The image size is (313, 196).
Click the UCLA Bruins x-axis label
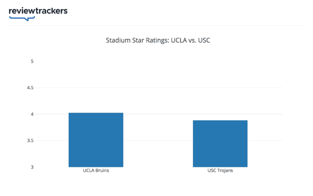point(96,171)
